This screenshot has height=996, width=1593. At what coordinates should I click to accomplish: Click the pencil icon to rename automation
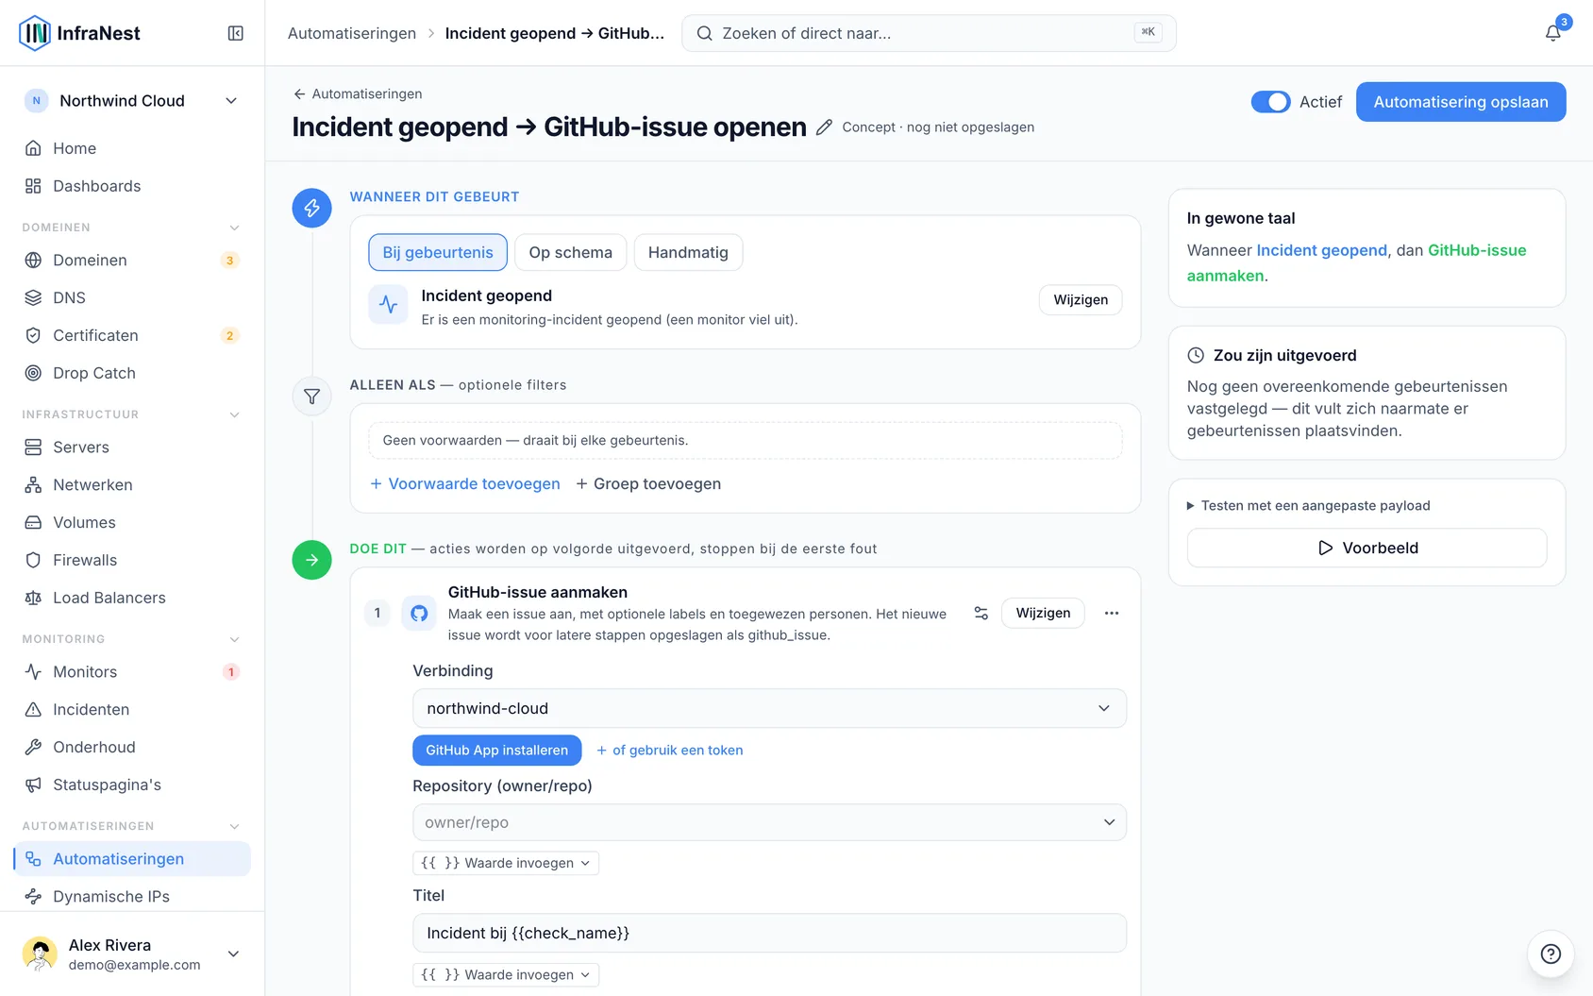(824, 127)
